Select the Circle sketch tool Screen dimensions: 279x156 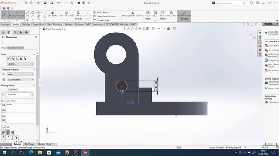(33, 13)
